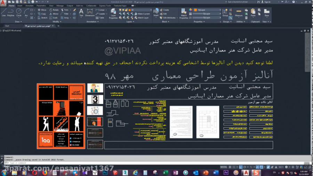
Task: Click the command line input field
Action: (x=156, y=163)
